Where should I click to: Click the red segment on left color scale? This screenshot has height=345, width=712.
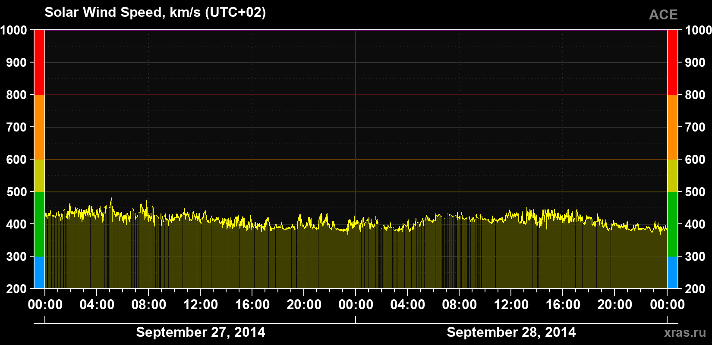pyautogui.click(x=39, y=63)
